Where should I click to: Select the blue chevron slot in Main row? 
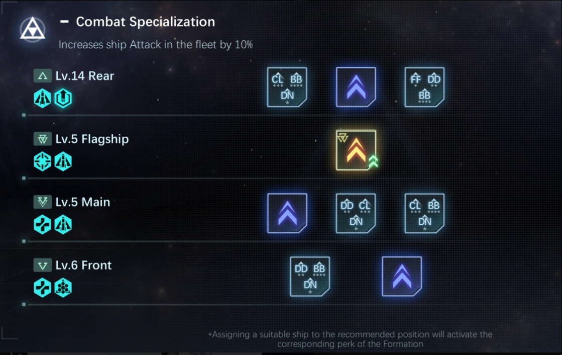tap(287, 213)
